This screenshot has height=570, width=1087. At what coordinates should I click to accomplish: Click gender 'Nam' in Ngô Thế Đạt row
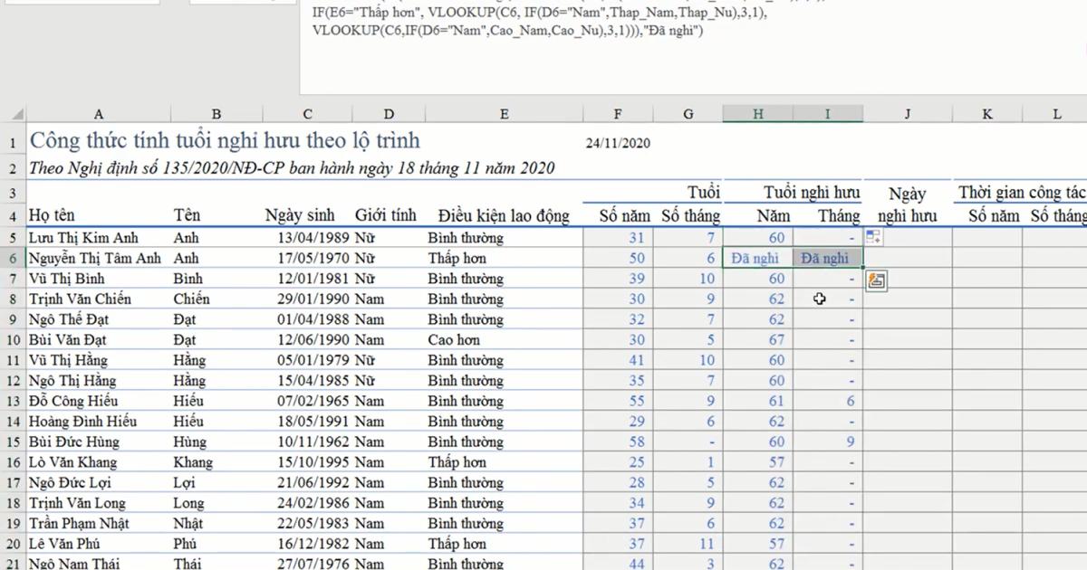tap(370, 319)
